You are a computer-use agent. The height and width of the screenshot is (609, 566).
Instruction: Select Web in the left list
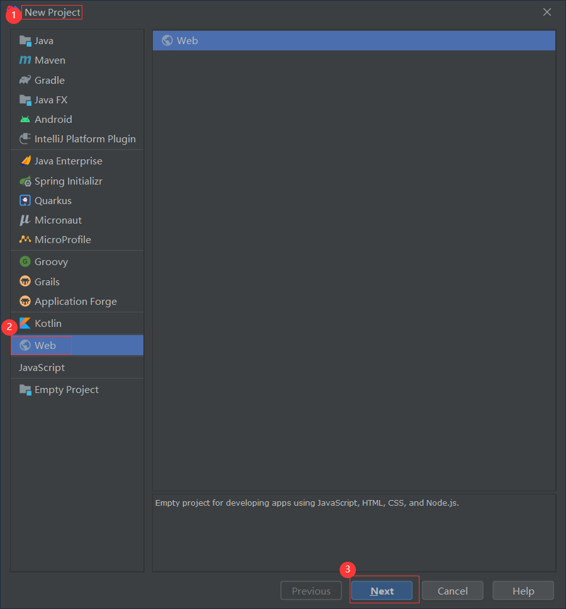[77, 345]
